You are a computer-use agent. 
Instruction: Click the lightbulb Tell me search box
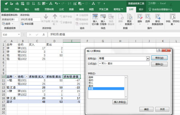coord(161,10)
